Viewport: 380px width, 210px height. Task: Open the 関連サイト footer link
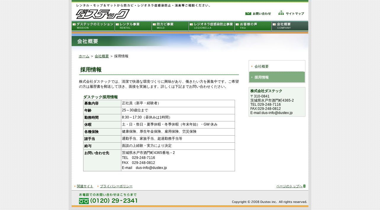pyautogui.click(x=85, y=186)
